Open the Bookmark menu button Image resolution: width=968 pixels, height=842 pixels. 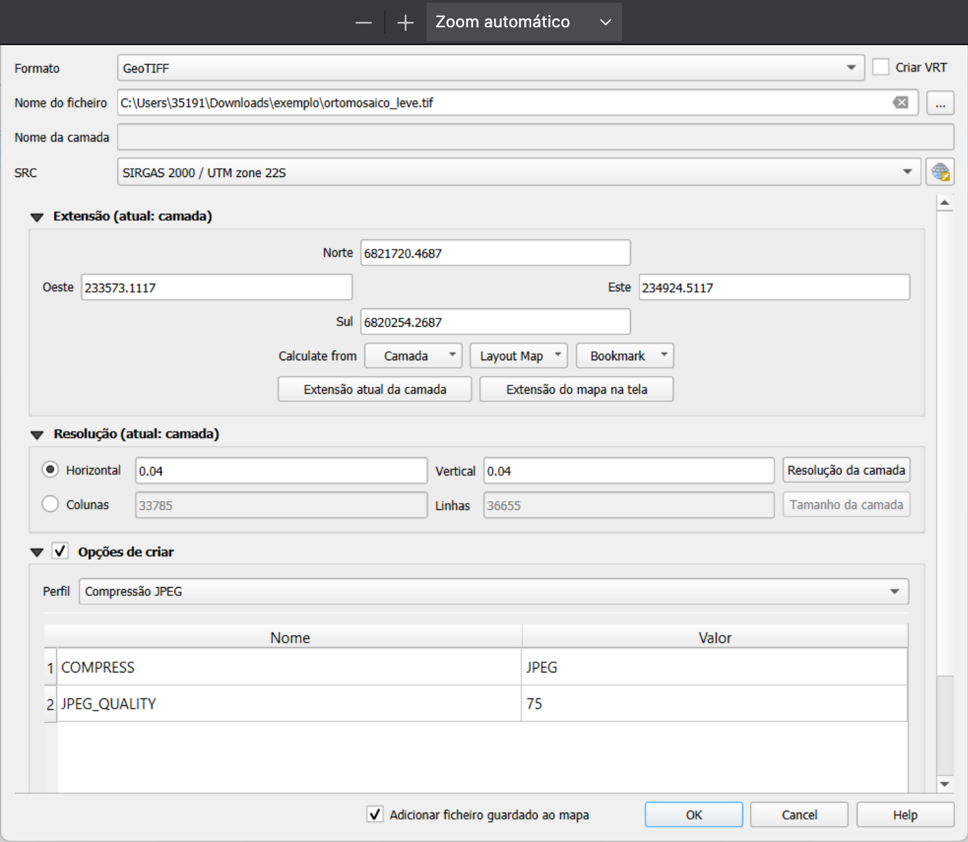tap(624, 356)
